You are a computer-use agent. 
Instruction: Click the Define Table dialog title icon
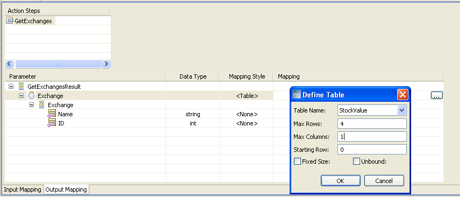click(x=297, y=95)
